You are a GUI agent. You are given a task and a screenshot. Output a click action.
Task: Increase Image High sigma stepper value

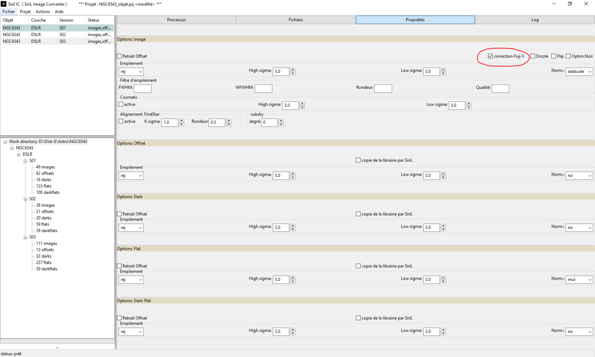[x=293, y=70]
